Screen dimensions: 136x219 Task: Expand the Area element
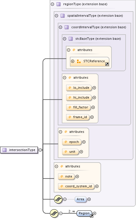[89, 199]
